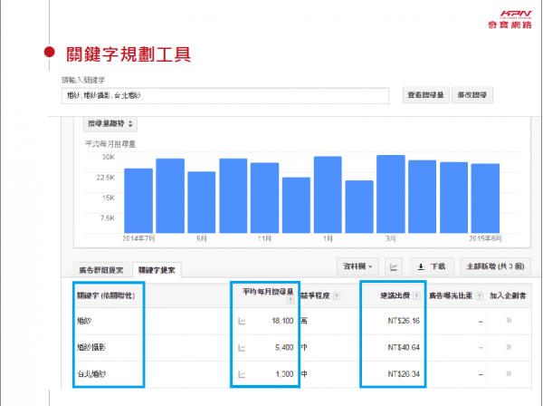Image resolution: width=543 pixels, height=406 pixels.
Task: Click the 婚紗攝影 keyword cell
Action: pyautogui.click(x=91, y=347)
